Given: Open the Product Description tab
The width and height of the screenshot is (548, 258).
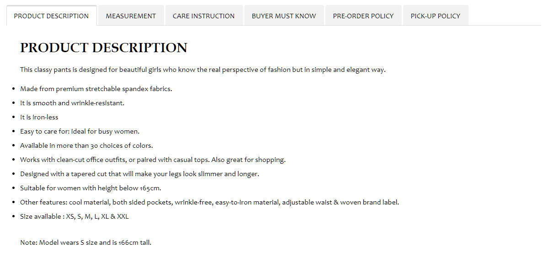Looking at the screenshot, I should coord(51,16).
